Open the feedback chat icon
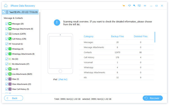The width and height of the screenshot is (169, 105). click(139, 6)
